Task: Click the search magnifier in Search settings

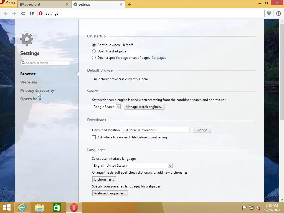Action: [x=23, y=63]
